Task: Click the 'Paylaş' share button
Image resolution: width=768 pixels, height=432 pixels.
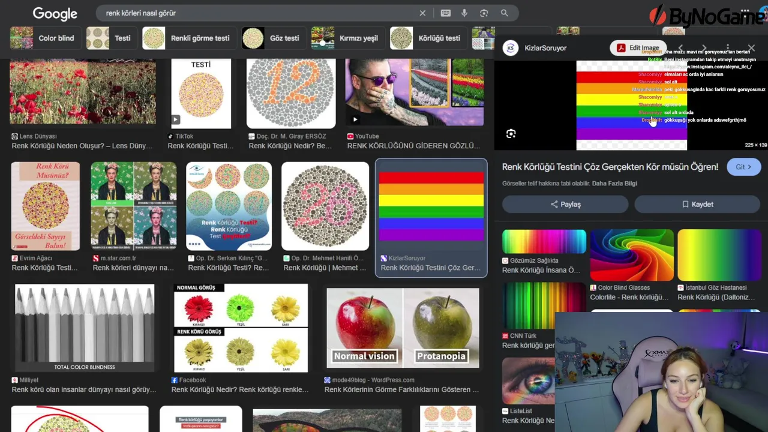Action: coord(565,205)
